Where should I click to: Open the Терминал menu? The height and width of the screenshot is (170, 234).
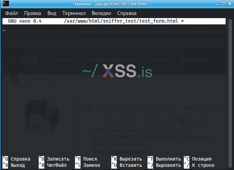(x=74, y=13)
